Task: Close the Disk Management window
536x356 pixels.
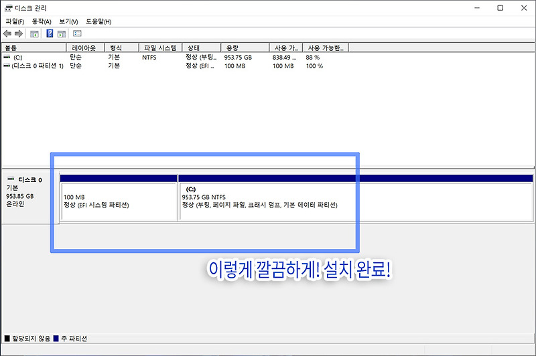Action: point(524,8)
